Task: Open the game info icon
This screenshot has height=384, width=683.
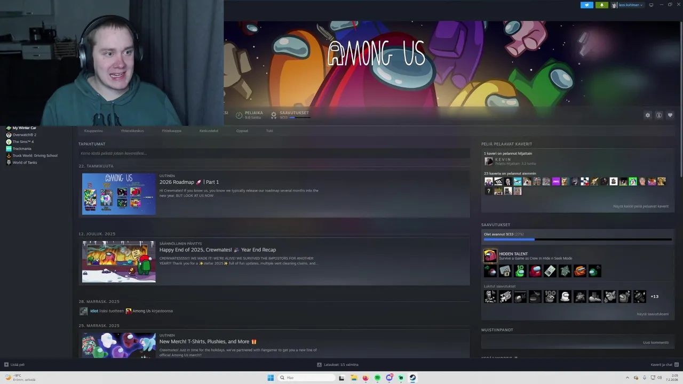Action: 659,115
